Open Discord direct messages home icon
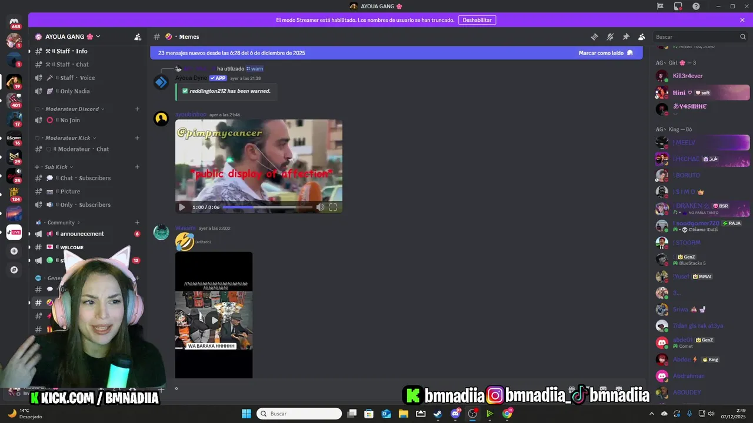753x423 pixels. coord(14,23)
